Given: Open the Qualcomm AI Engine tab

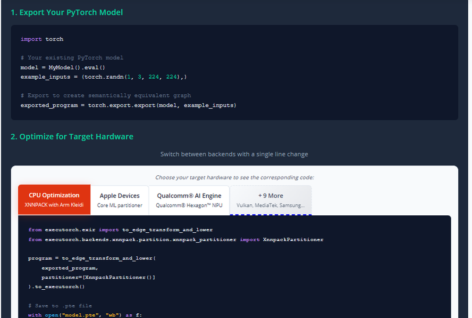Looking at the screenshot, I should (189, 200).
